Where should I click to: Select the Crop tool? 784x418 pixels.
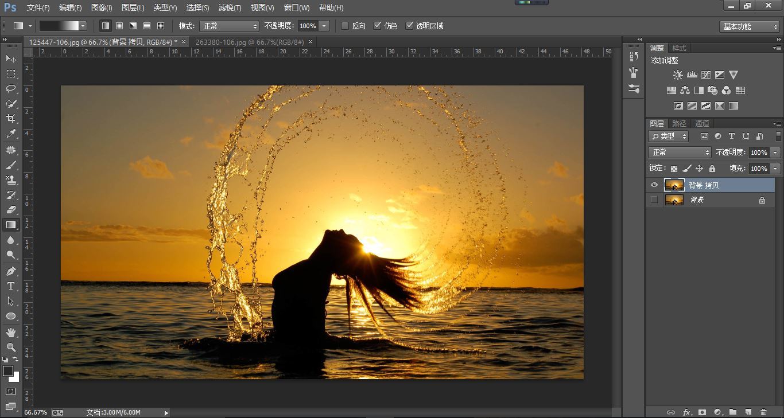click(10, 119)
